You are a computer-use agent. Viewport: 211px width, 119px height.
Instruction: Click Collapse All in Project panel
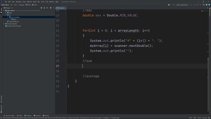tap(47, 8)
